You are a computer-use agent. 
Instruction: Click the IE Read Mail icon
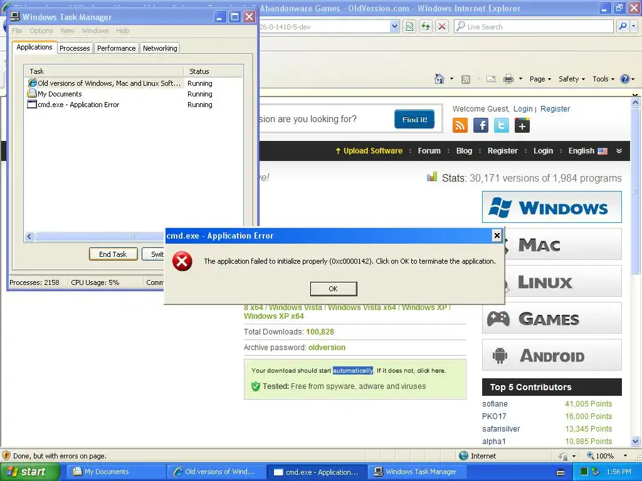tap(491, 79)
